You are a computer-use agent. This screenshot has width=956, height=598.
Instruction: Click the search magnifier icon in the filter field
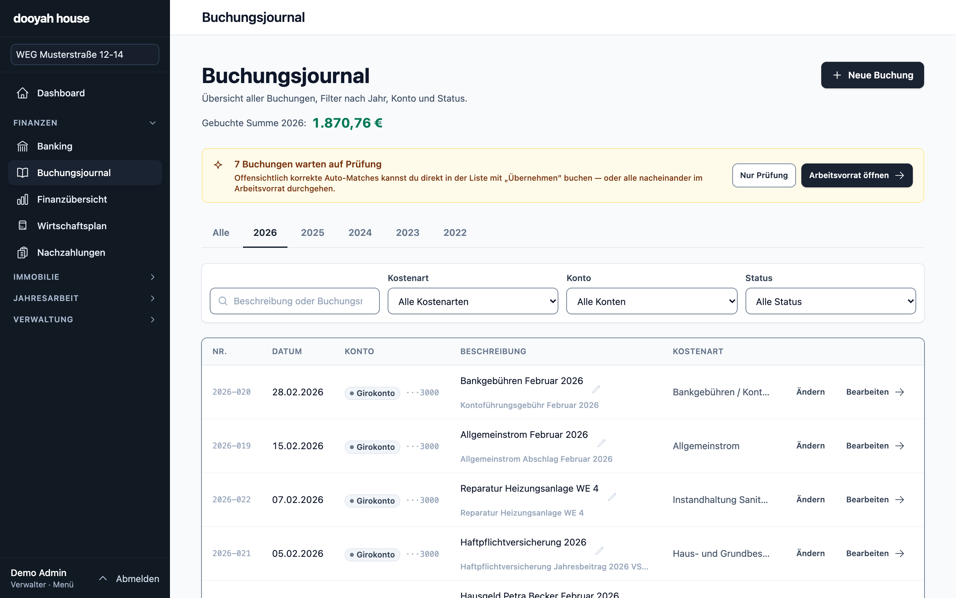click(223, 301)
